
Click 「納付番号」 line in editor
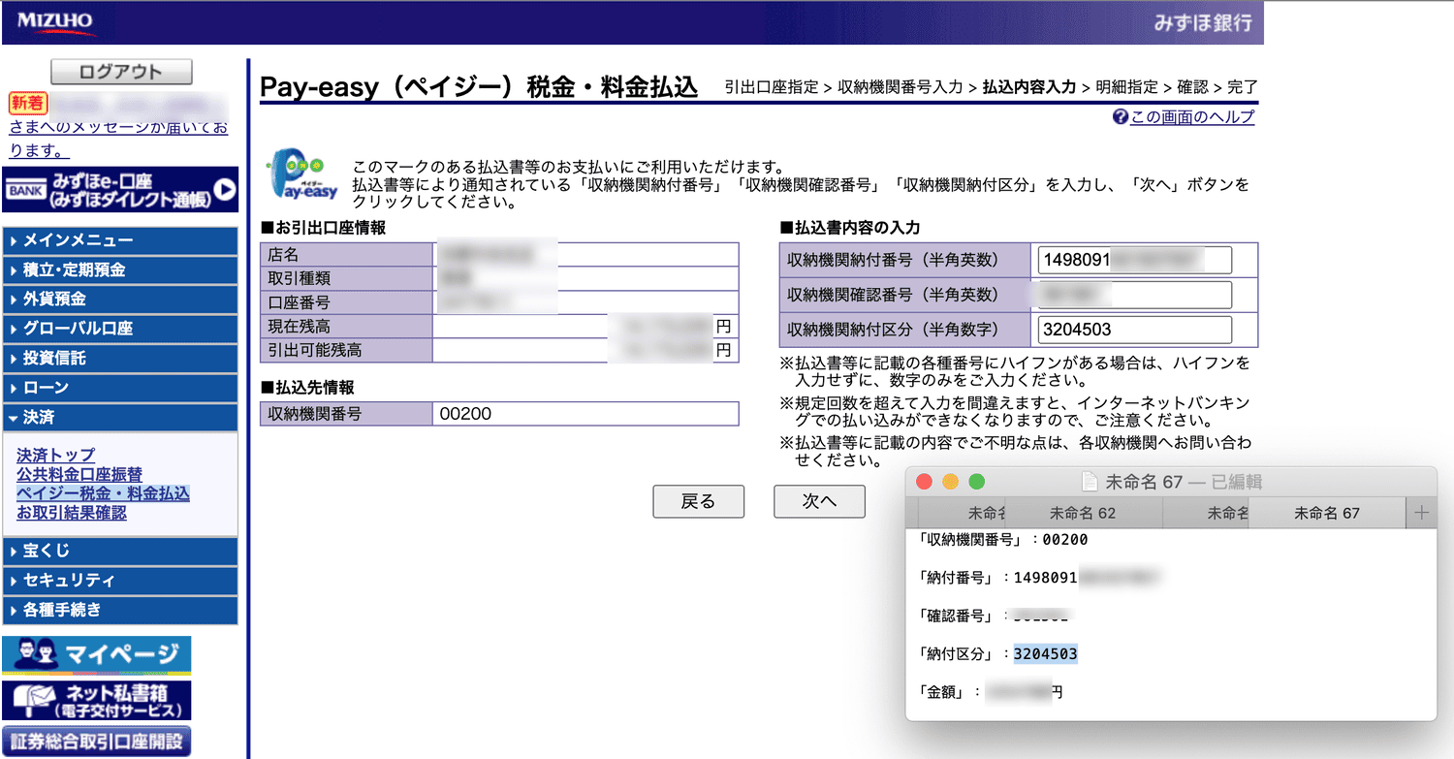tap(1037, 578)
